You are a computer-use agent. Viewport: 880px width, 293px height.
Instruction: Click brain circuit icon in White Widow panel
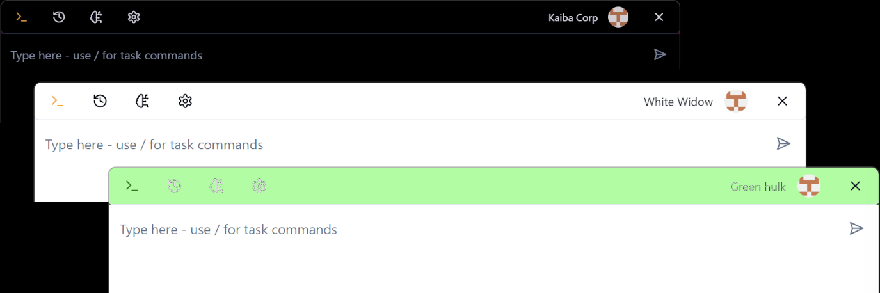pos(143,101)
